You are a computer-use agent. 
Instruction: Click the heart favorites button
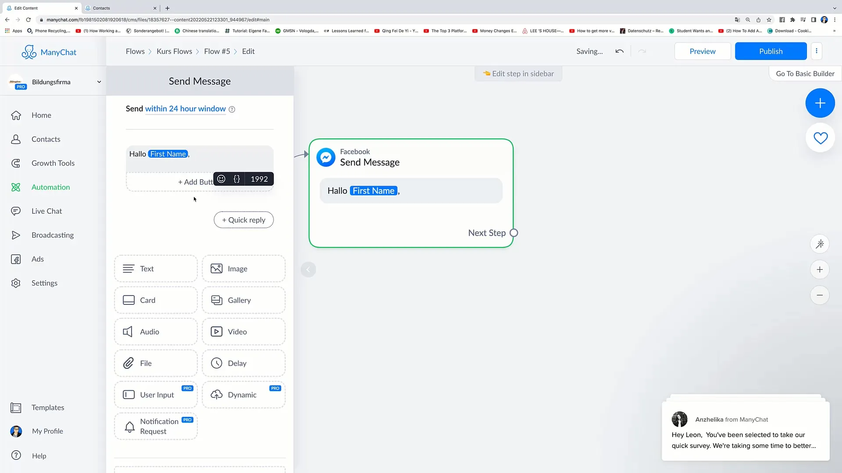click(x=820, y=138)
